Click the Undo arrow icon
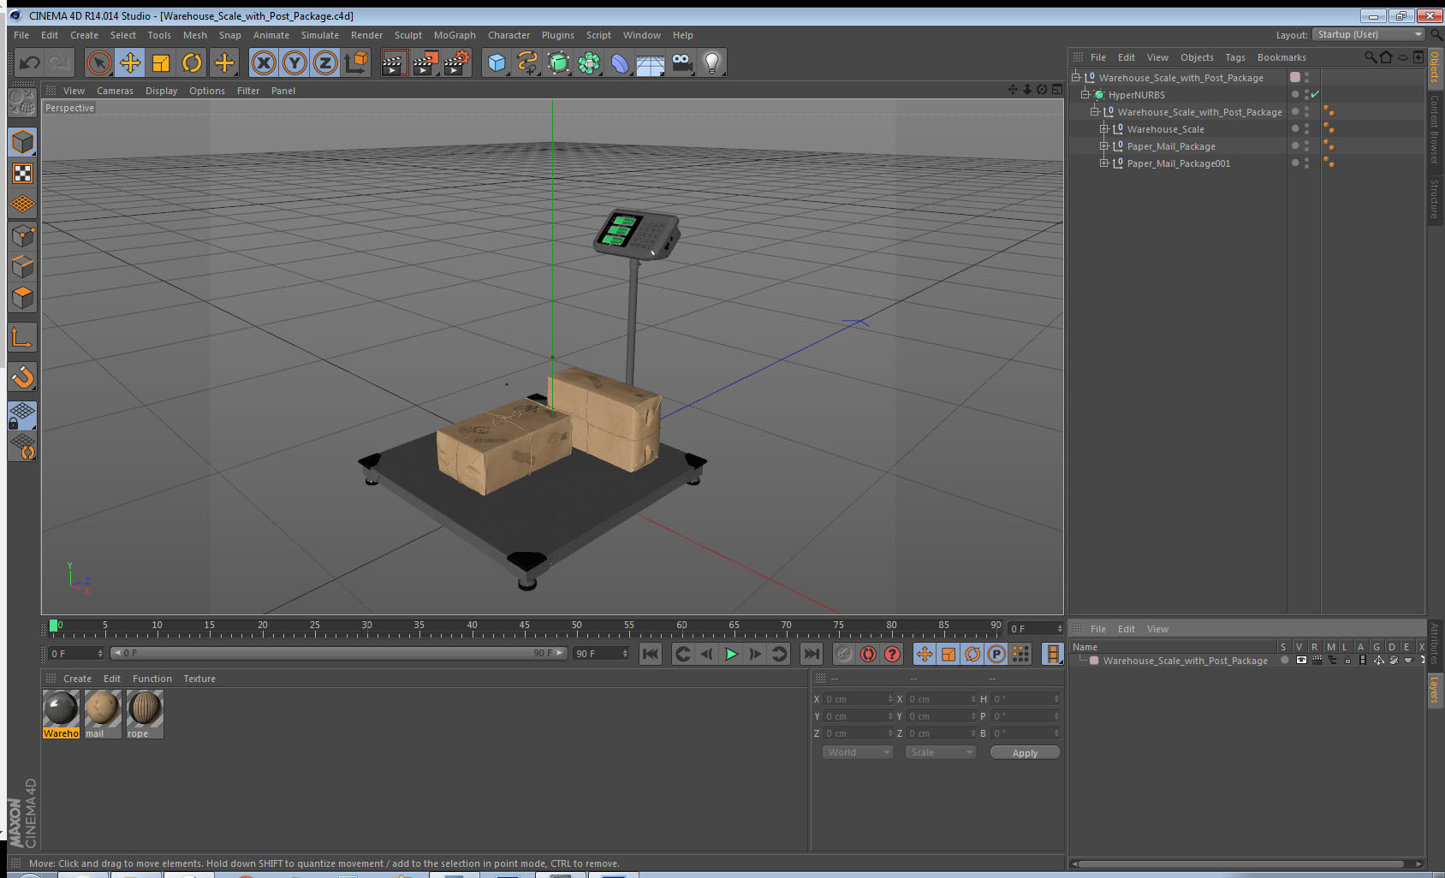This screenshot has width=1445, height=878. click(30, 62)
